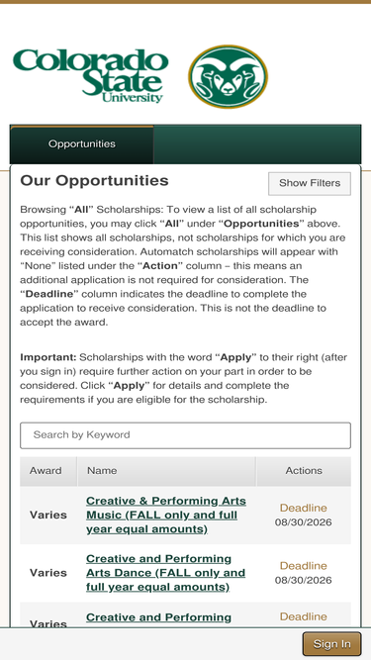Click the empty green navigation bar area

coord(257,144)
